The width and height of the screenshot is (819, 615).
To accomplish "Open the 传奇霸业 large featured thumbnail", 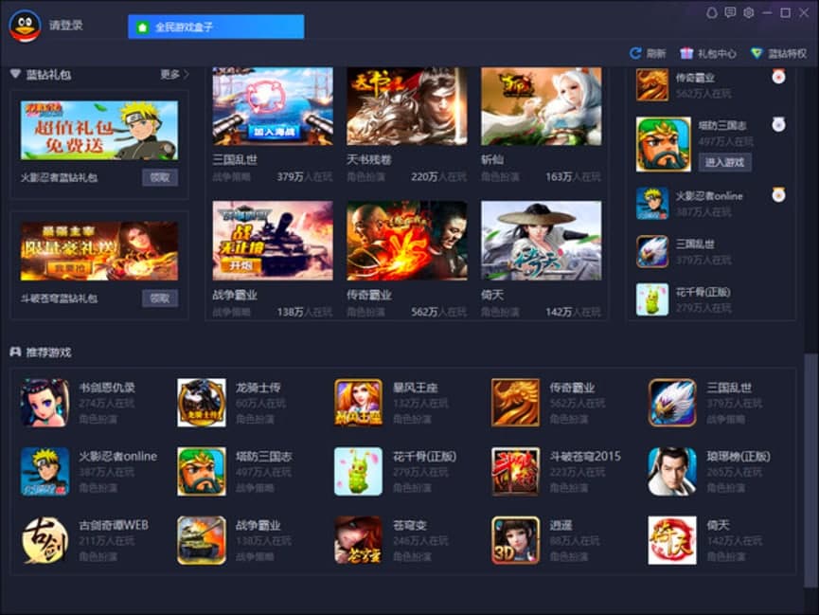I will coord(407,241).
